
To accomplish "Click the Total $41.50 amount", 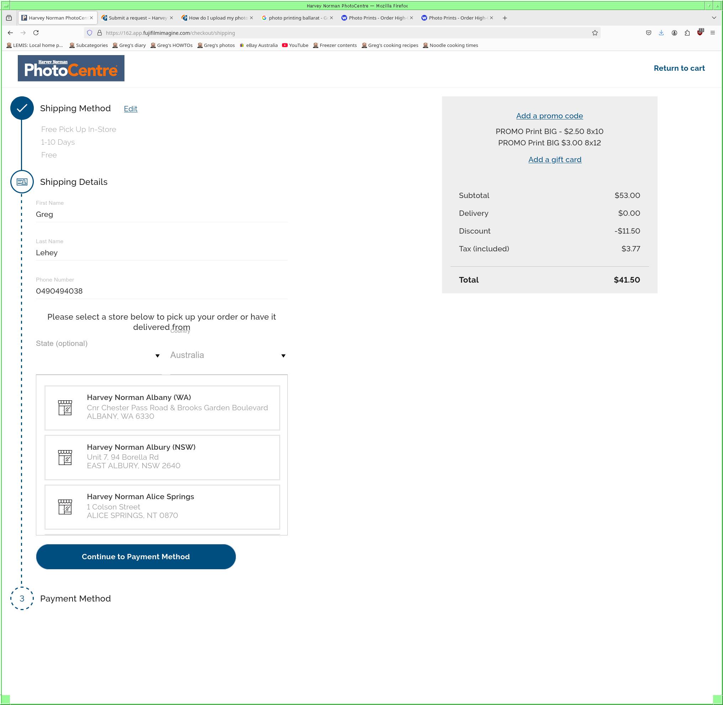I will point(627,280).
